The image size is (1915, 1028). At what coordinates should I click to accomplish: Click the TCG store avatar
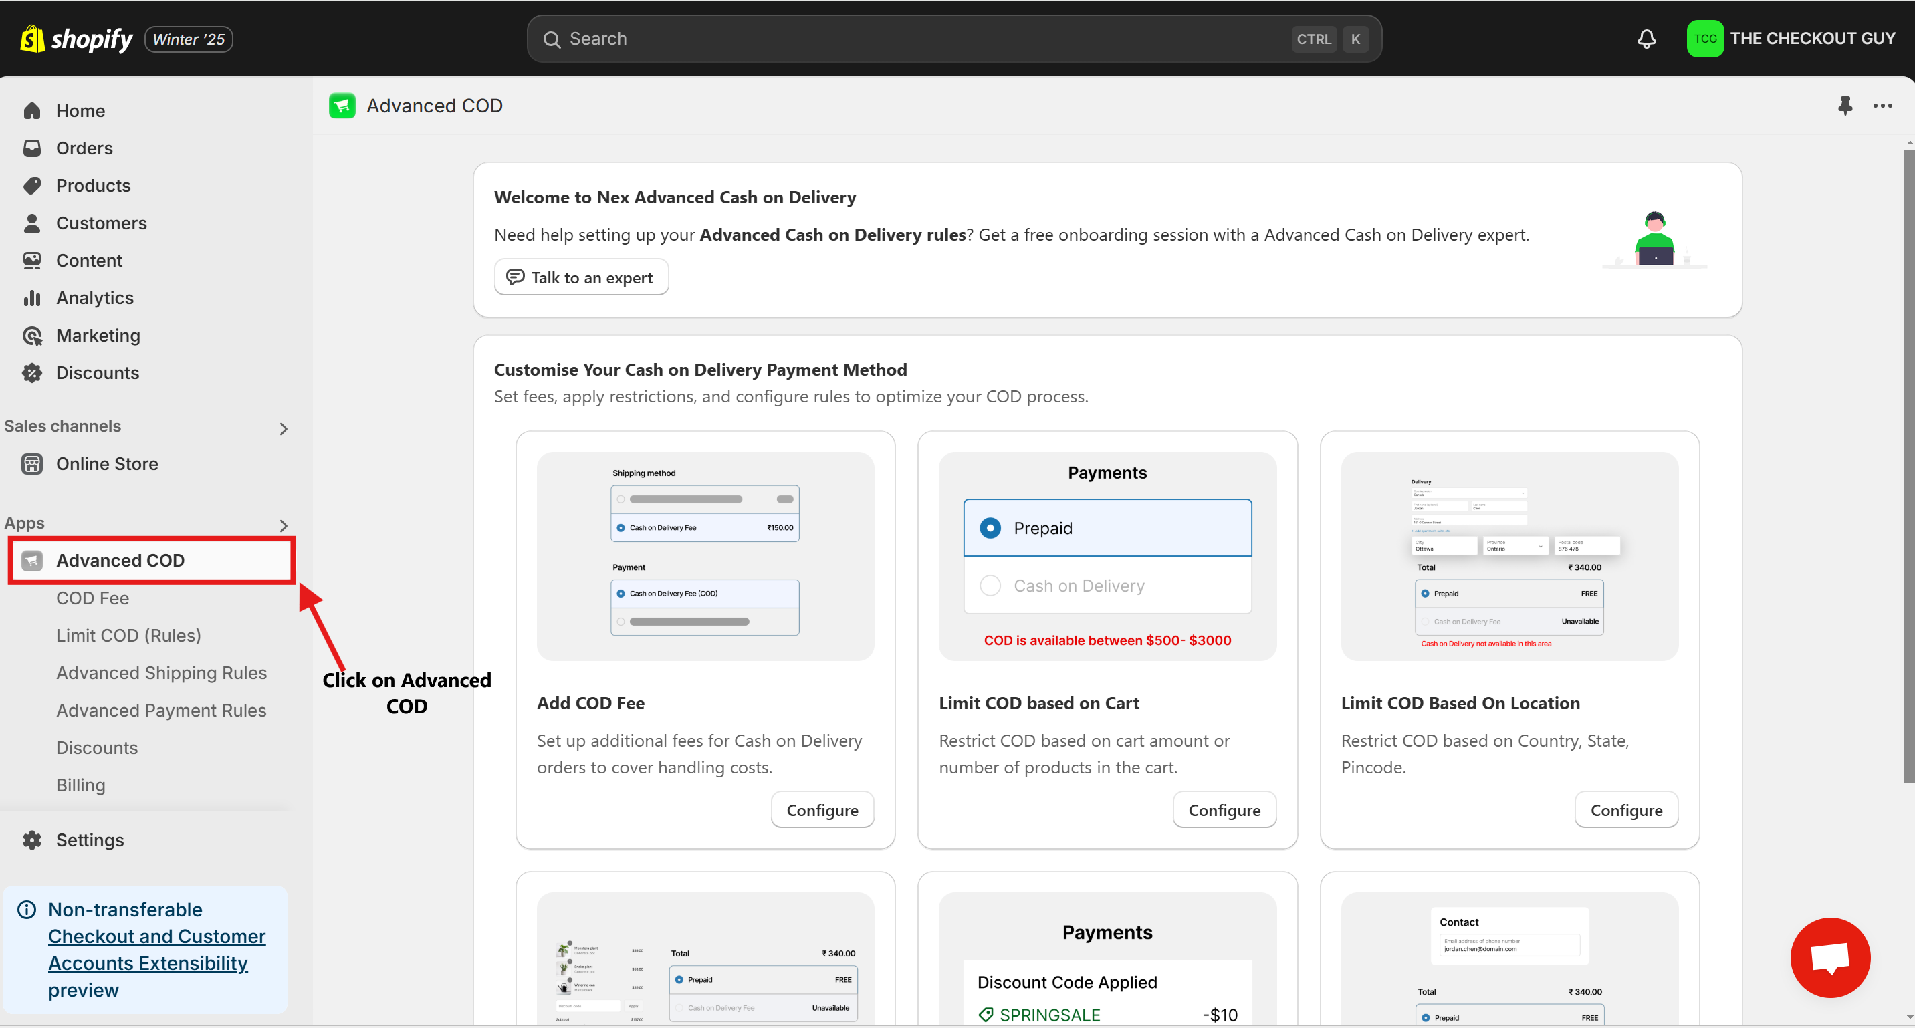[x=1704, y=39]
